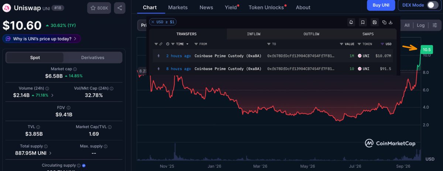The image size is (443, 171).
Task: Open the chart settings sliders icon
Action: click(435, 25)
